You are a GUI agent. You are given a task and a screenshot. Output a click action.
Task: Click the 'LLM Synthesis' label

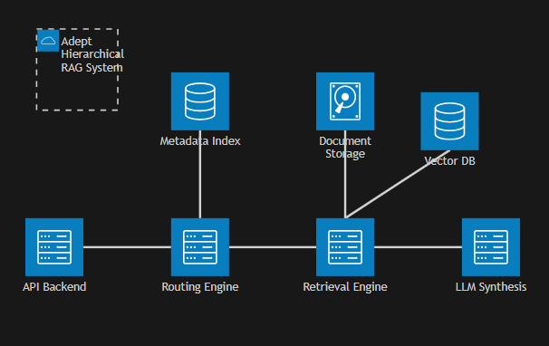[491, 287]
